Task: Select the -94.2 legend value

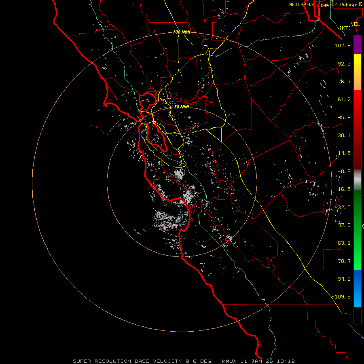Action: [343, 279]
